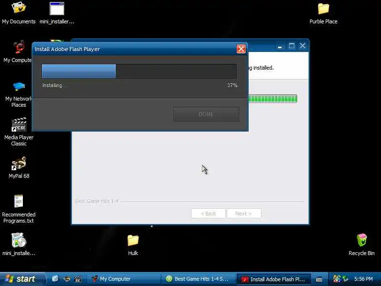Click the Next button in Best Game Hits
This screenshot has height=286, width=381.
coord(244,214)
